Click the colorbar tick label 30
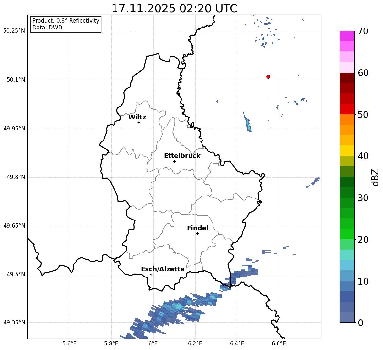This screenshot has height=350, width=383. 363,198
